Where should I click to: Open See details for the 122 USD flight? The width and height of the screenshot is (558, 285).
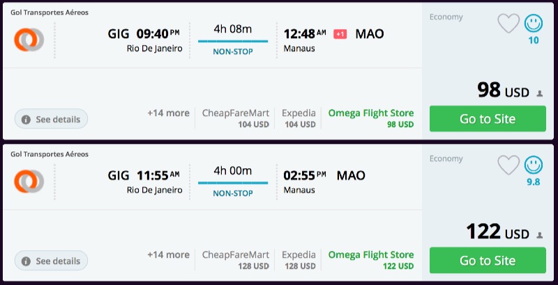click(x=51, y=261)
